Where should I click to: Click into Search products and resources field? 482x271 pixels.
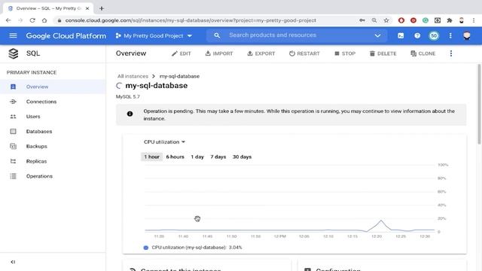297,35
